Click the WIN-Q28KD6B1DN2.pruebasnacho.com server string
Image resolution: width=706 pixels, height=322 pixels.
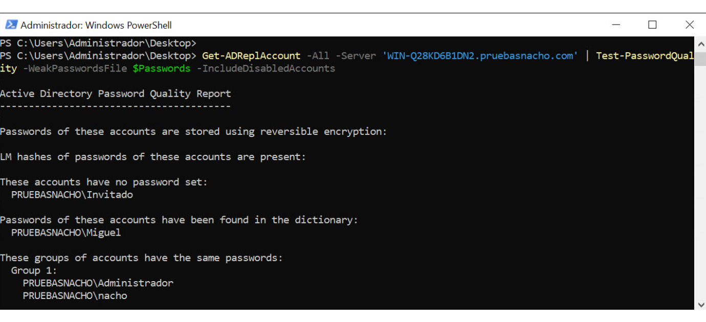click(x=480, y=56)
